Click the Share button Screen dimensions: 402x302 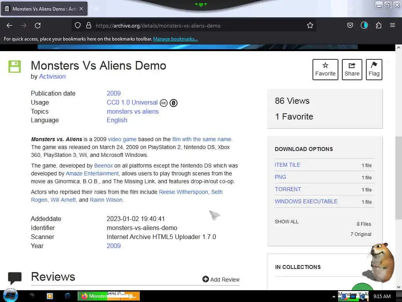coord(352,70)
